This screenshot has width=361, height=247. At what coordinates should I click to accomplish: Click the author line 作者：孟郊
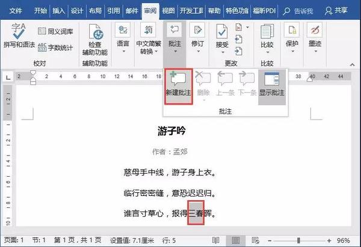tap(170, 151)
